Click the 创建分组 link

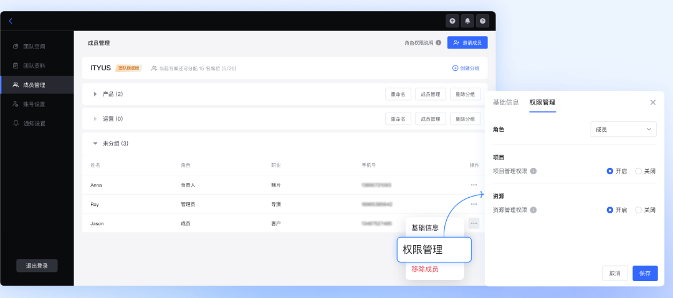466,68
